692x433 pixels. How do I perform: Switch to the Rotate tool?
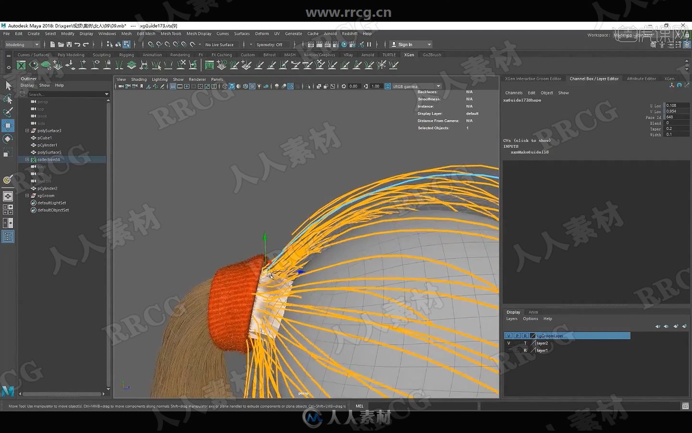8,139
